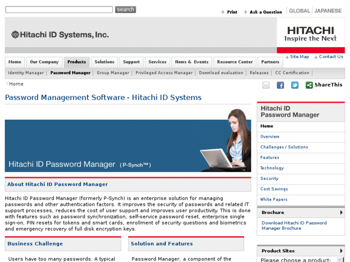Open the Contact Us link

[331, 57]
